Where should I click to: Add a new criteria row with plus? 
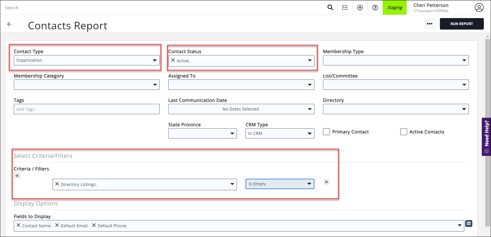[x=17, y=176]
